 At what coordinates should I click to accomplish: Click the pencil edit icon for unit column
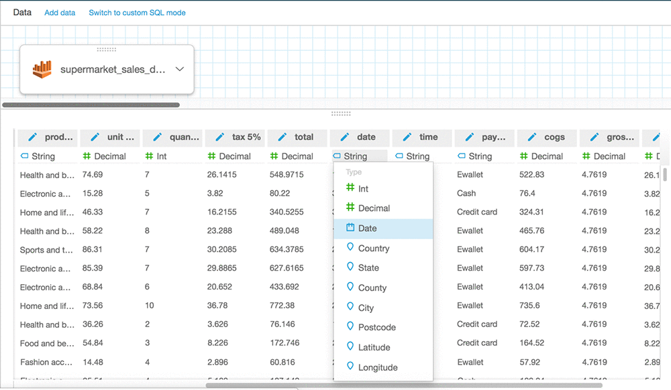point(95,137)
